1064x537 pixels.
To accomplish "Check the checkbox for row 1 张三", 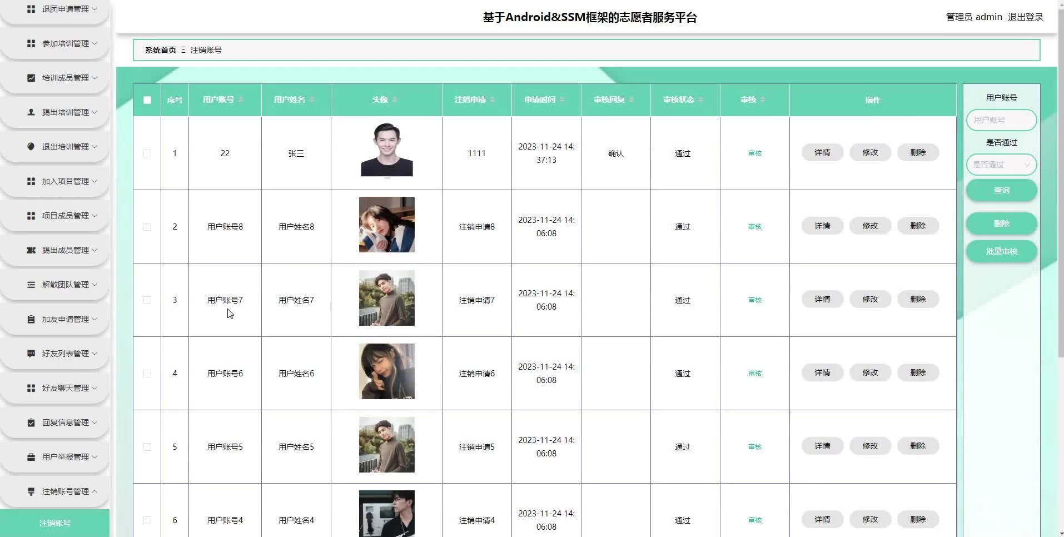I will (x=147, y=153).
